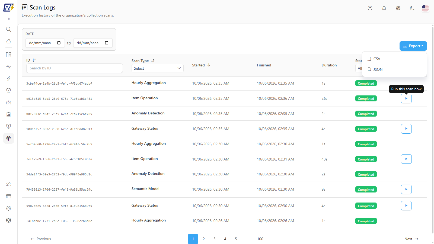This screenshot has width=434, height=244.
Task: Open the lightning bolt icon in the sidebar
Action: tap(9, 79)
